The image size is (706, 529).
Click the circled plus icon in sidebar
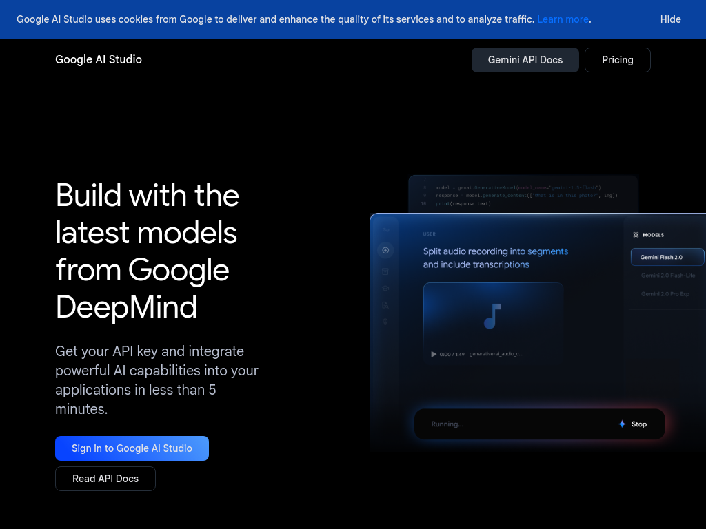point(386,251)
